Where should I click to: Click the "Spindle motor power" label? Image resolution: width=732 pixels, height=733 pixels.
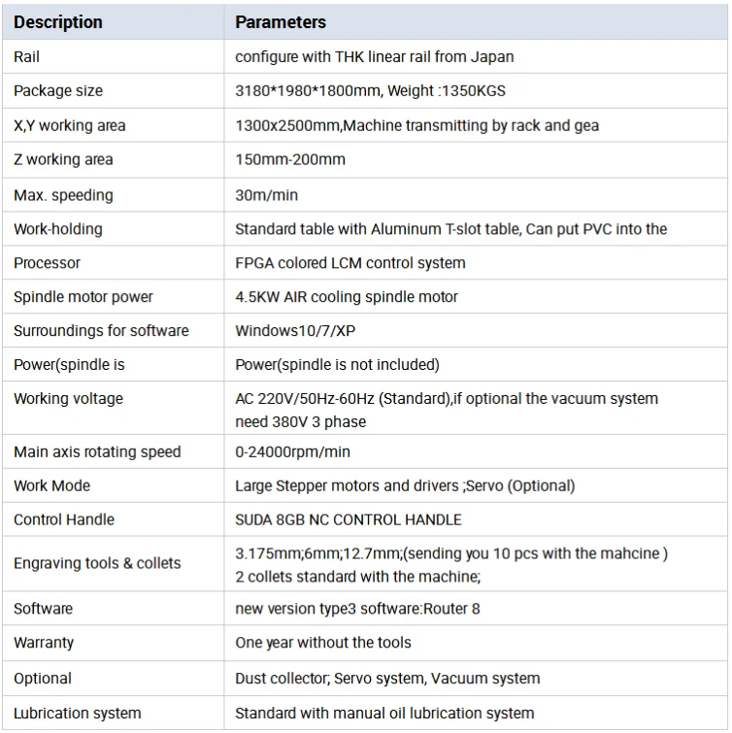click(x=83, y=296)
